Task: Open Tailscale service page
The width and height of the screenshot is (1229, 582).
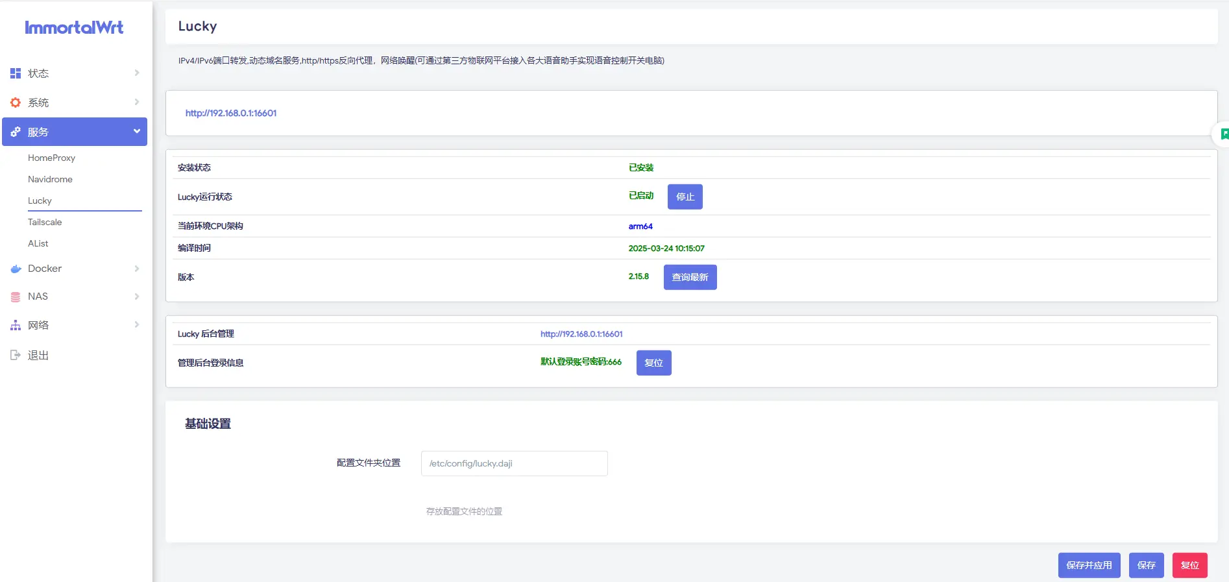Action: 45,222
